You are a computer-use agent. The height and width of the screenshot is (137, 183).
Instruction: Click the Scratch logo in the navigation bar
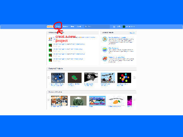click(50, 27)
